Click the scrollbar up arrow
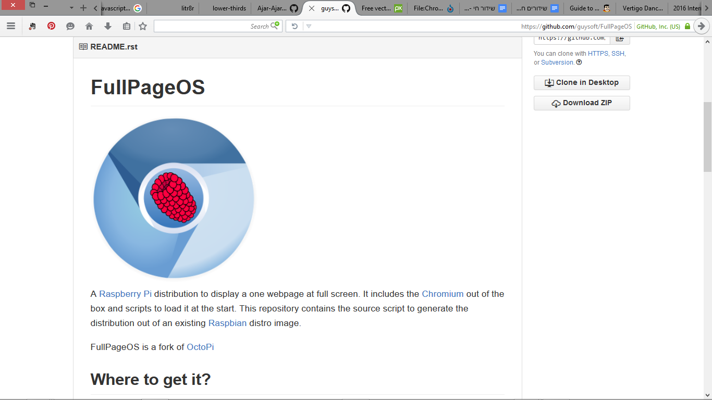Viewport: 712px width, 400px height. (x=707, y=41)
